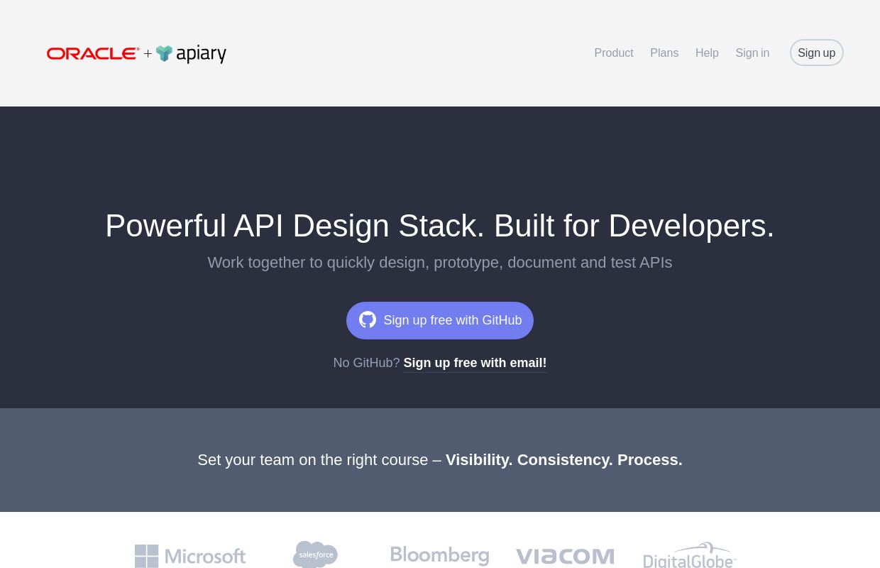Click the 'Visibility. Consistency. Process.' text
The image size is (880, 568).
pos(564,460)
